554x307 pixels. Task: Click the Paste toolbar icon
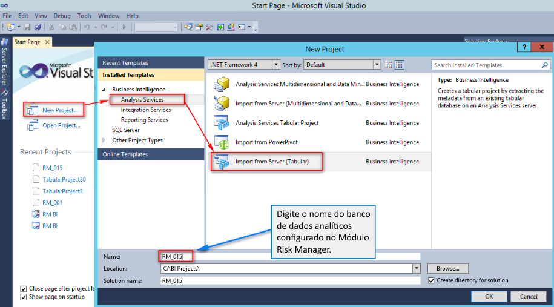tap(73, 27)
